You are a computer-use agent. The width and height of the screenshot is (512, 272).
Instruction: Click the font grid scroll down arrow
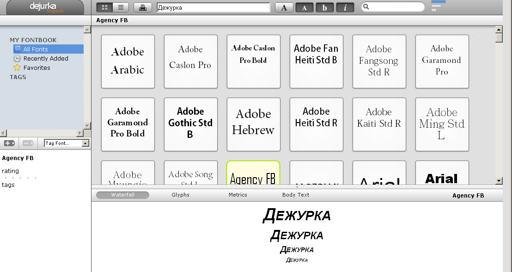499,180
